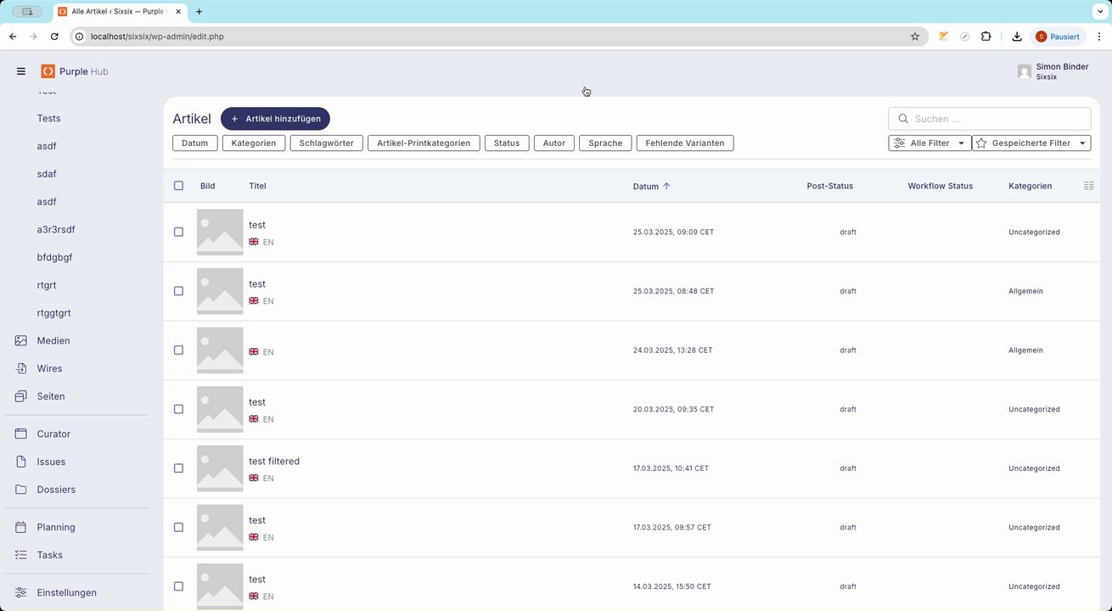Sort by the Datum column header

646,187
